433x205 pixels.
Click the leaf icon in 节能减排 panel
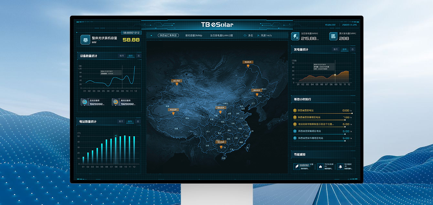click(x=296, y=166)
